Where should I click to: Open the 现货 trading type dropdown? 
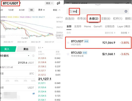(x=49, y=3)
